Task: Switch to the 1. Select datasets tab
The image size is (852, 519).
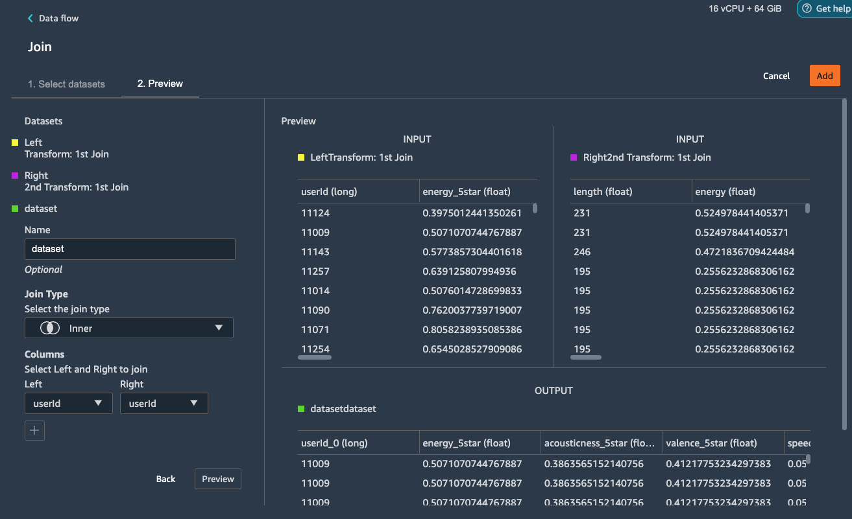Action: [x=66, y=84]
